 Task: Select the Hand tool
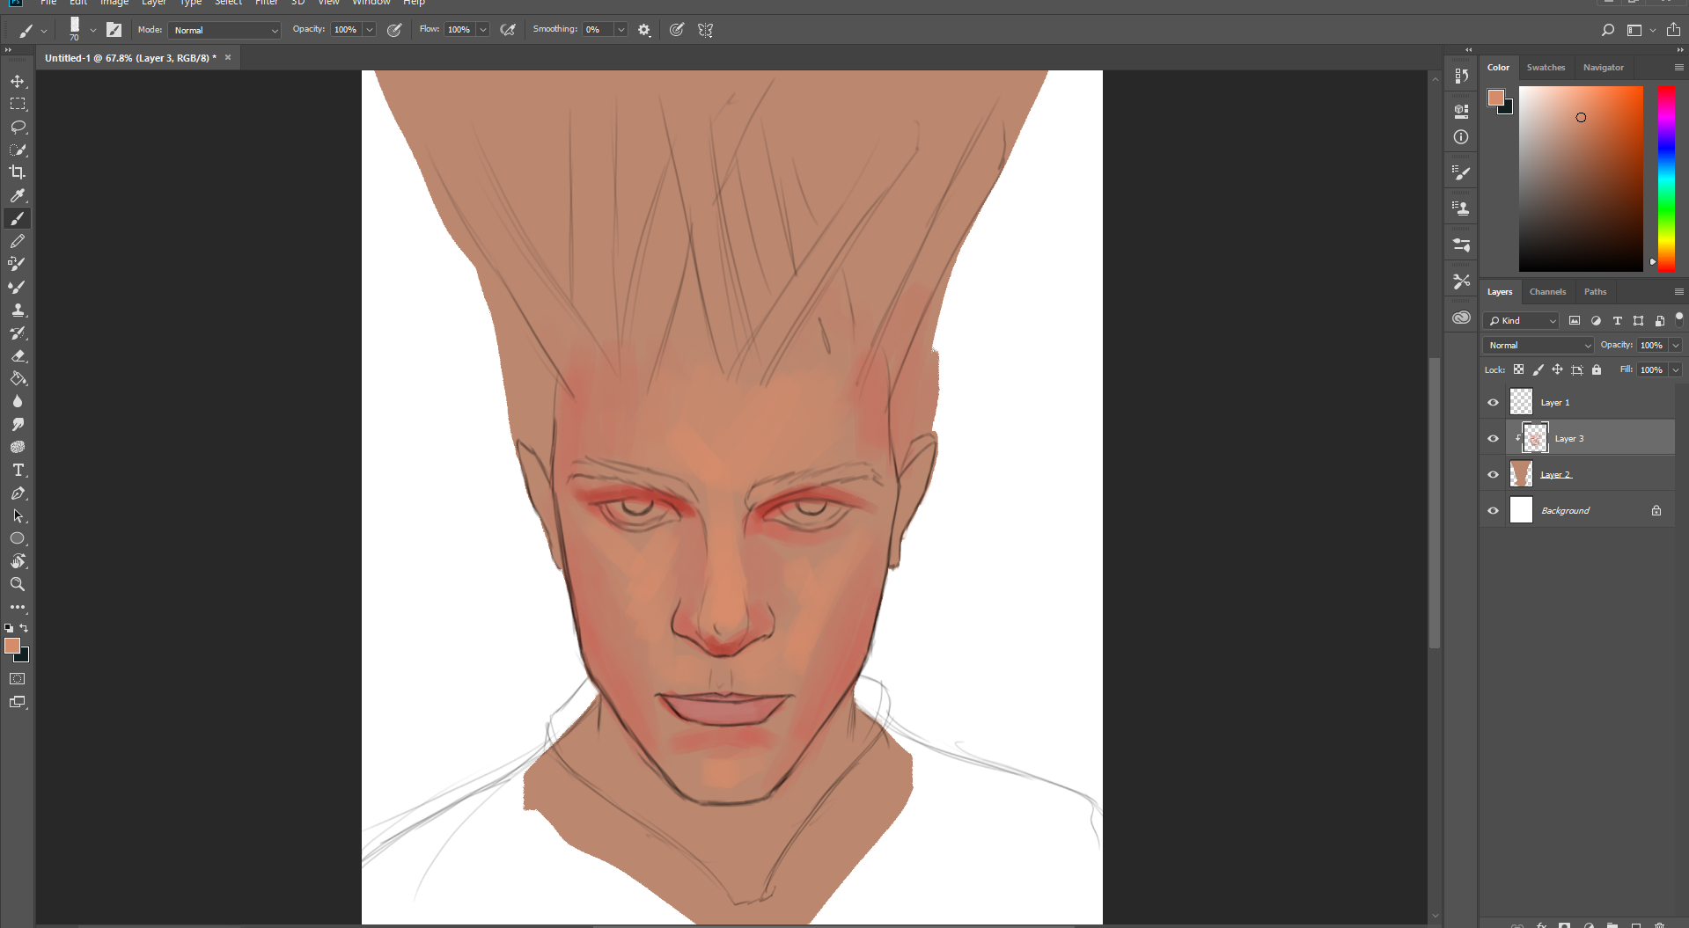(18, 561)
